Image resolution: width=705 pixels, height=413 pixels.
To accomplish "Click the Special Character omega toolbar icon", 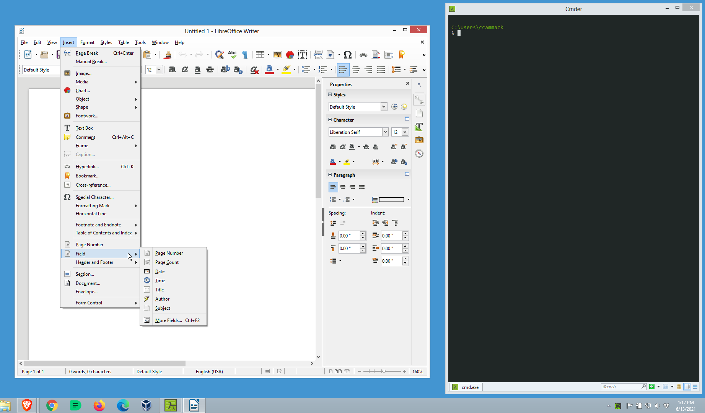I will pyautogui.click(x=347, y=55).
